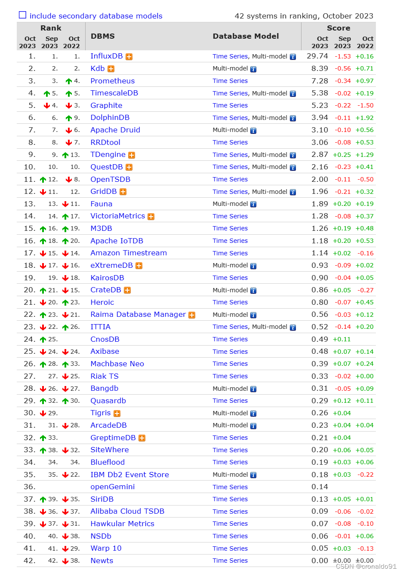The image size is (403, 573).
Task: Open the InfluxDB link
Action: click(107, 56)
